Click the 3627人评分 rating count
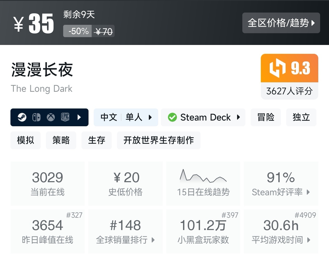The image size is (329, 258). click(x=289, y=91)
